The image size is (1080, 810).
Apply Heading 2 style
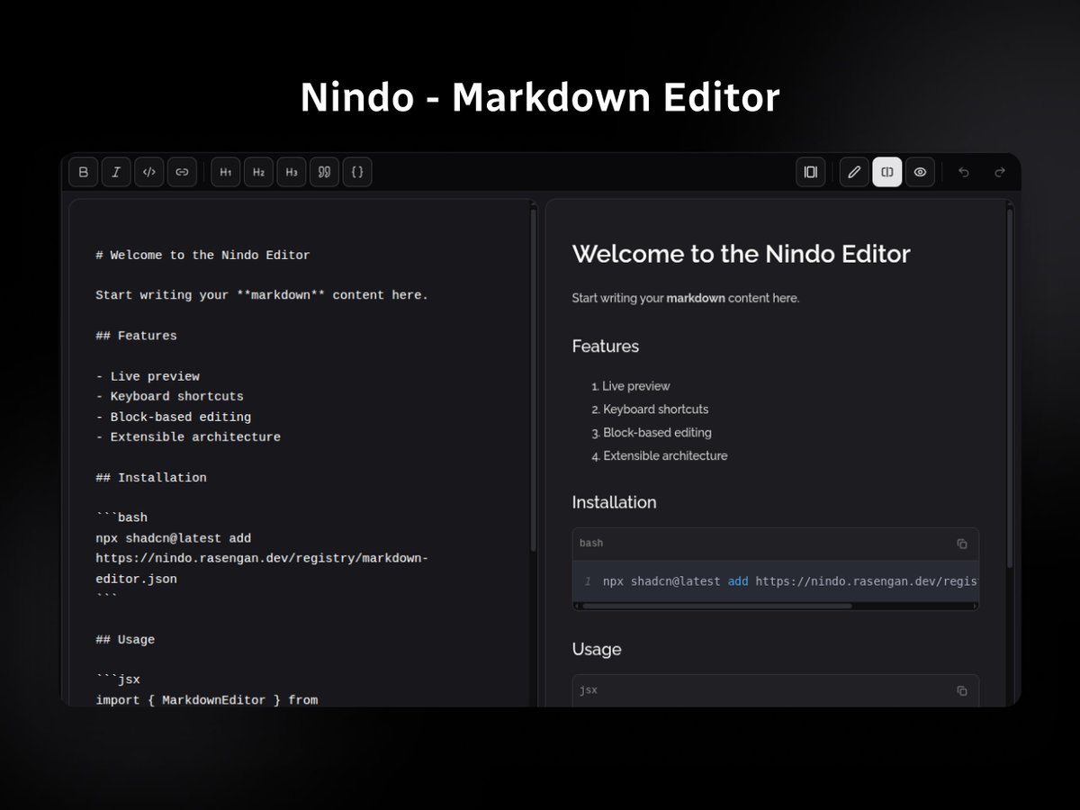coord(258,172)
